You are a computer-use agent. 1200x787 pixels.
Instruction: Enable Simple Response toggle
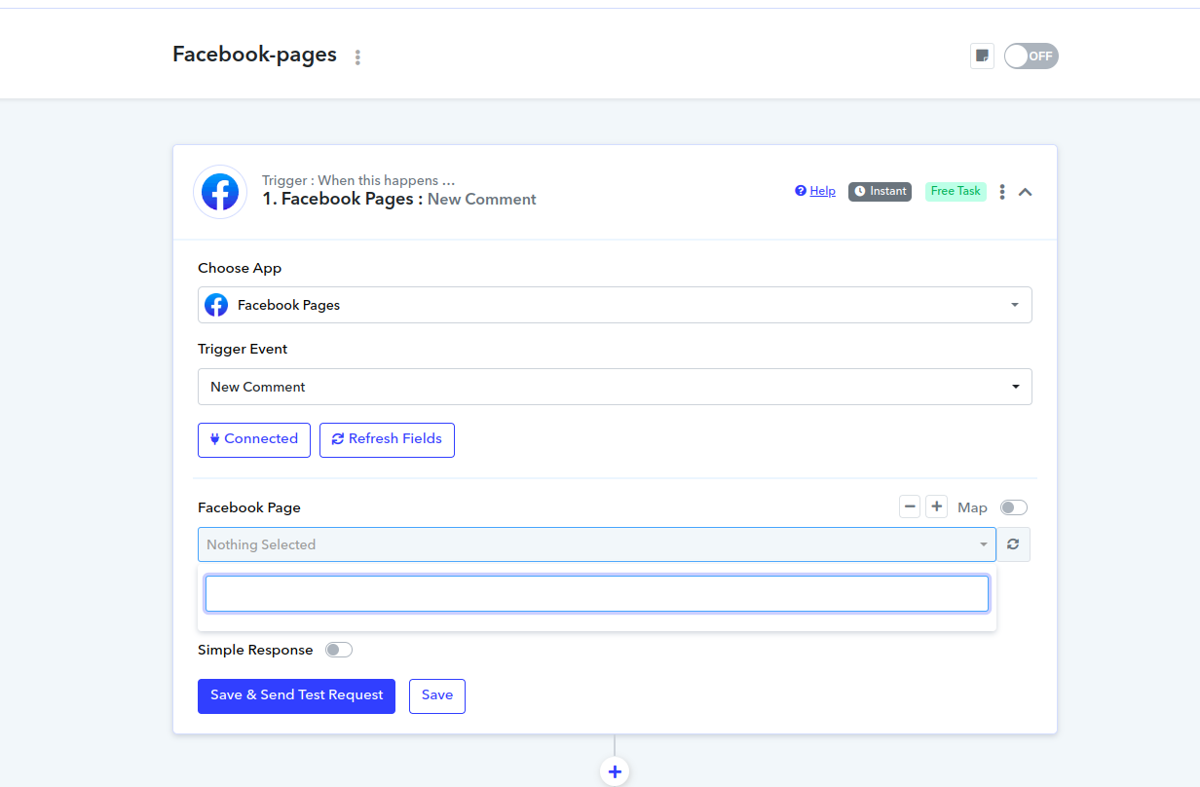point(339,650)
